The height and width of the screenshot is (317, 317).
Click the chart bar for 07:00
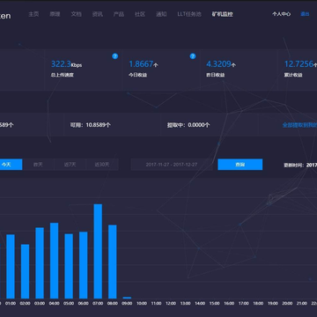coord(98,251)
